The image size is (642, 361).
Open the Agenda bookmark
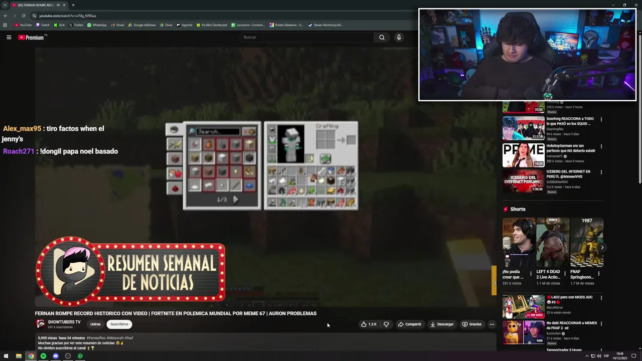pyautogui.click(x=184, y=25)
